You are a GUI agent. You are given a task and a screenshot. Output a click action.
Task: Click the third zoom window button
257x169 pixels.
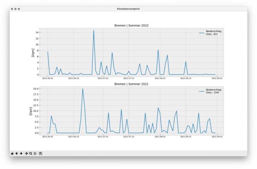[x=19, y=9]
